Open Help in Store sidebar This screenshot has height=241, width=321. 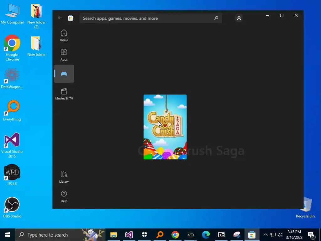[x=64, y=196]
